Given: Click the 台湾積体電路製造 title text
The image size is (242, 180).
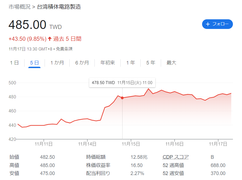Looking at the screenshot, I should click(59, 7).
